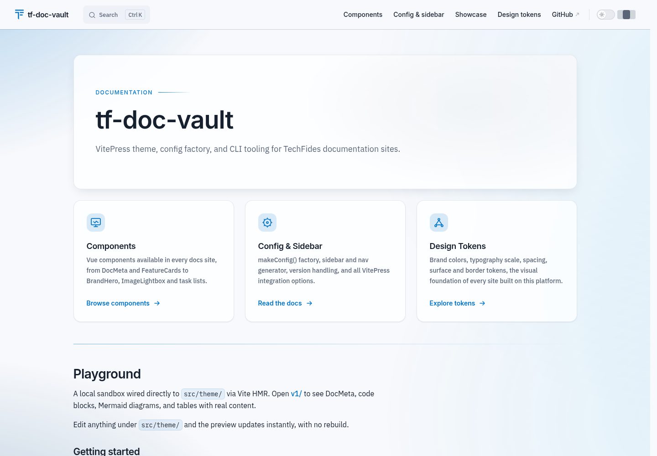This screenshot has height=456, width=657.
Task: Click the arrow after Read the docs
Action: pyautogui.click(x=309, y=303)
